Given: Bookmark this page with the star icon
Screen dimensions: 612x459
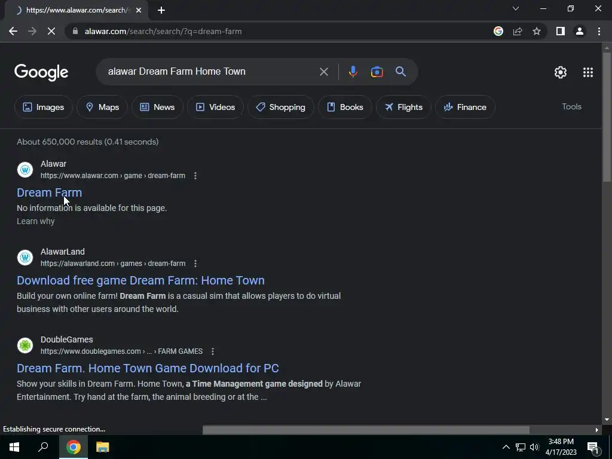Looking at the screenshot, I should click(537, 31).
